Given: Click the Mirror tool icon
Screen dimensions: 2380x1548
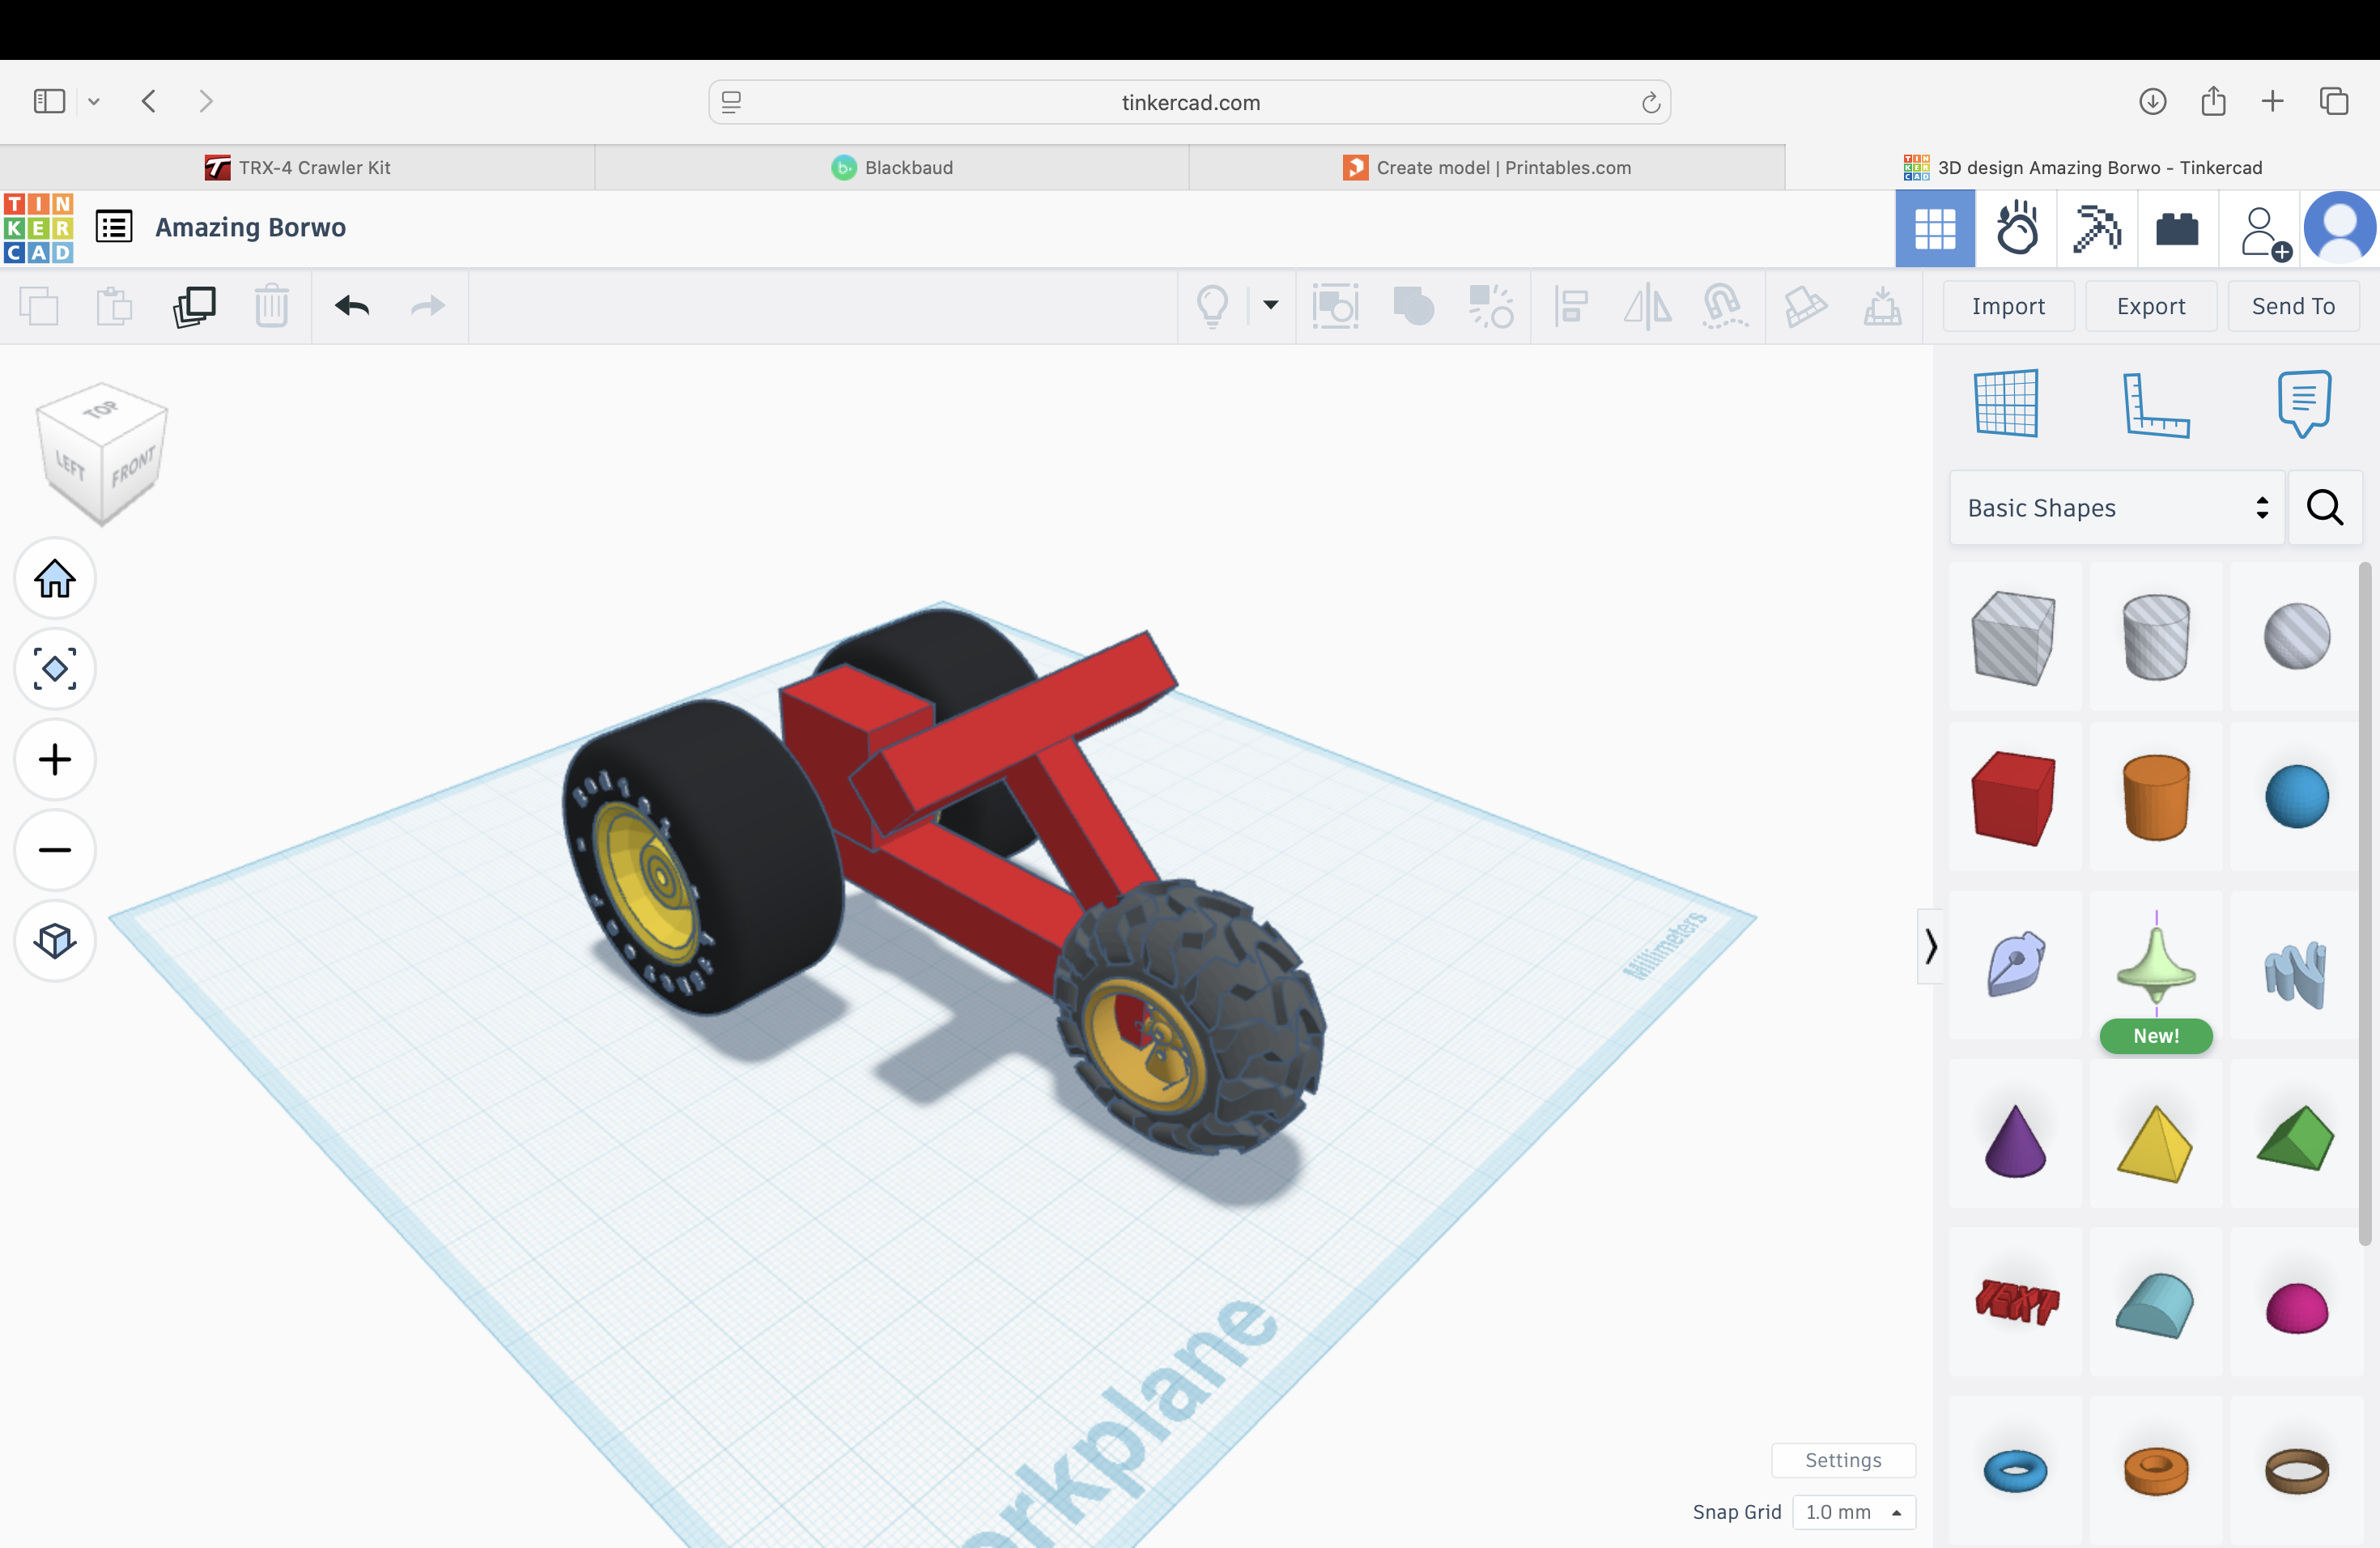Looking at the screenshot, I should (1647, 306).
